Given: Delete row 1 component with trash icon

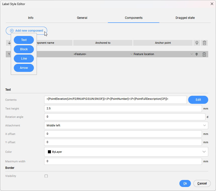Looking at the screenshot, I should (x=204, y=54).
